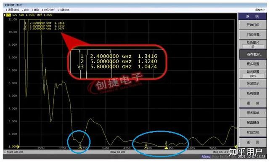The width and height of the screenshot is (270, 162).
Task: Click the S22 measurement label
Action: [x=15, y=15]
